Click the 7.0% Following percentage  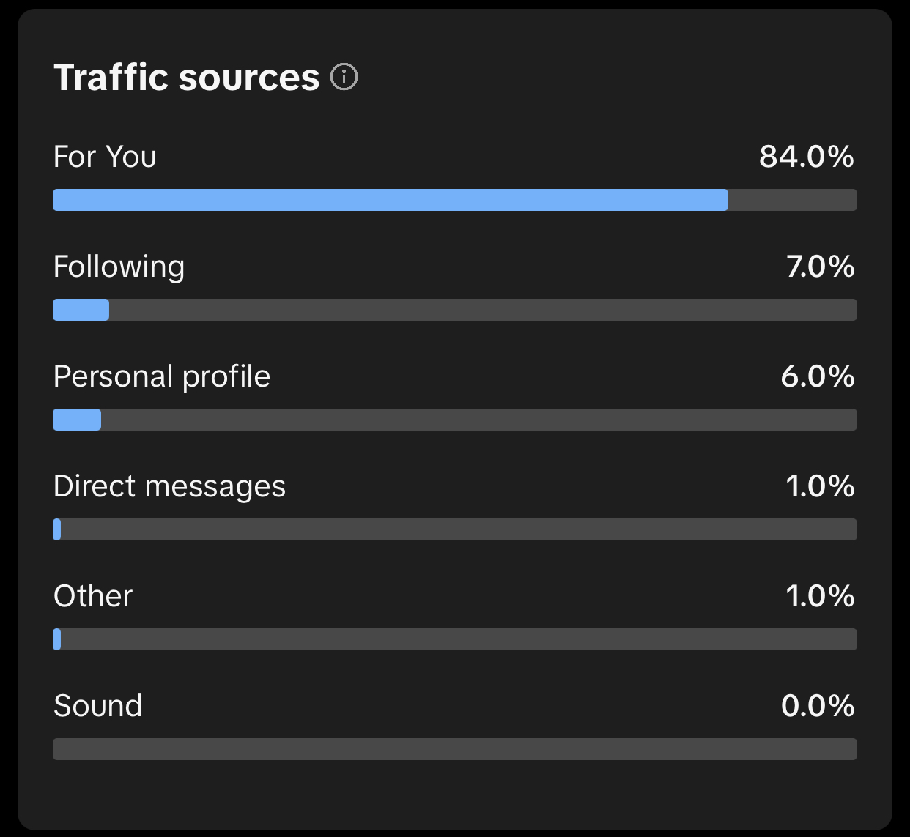[x=821, y=267]
